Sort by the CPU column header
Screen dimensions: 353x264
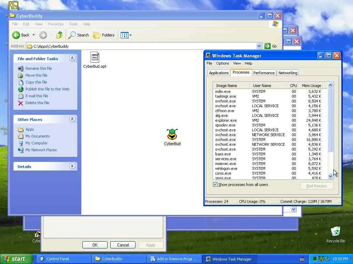point(293,86)
